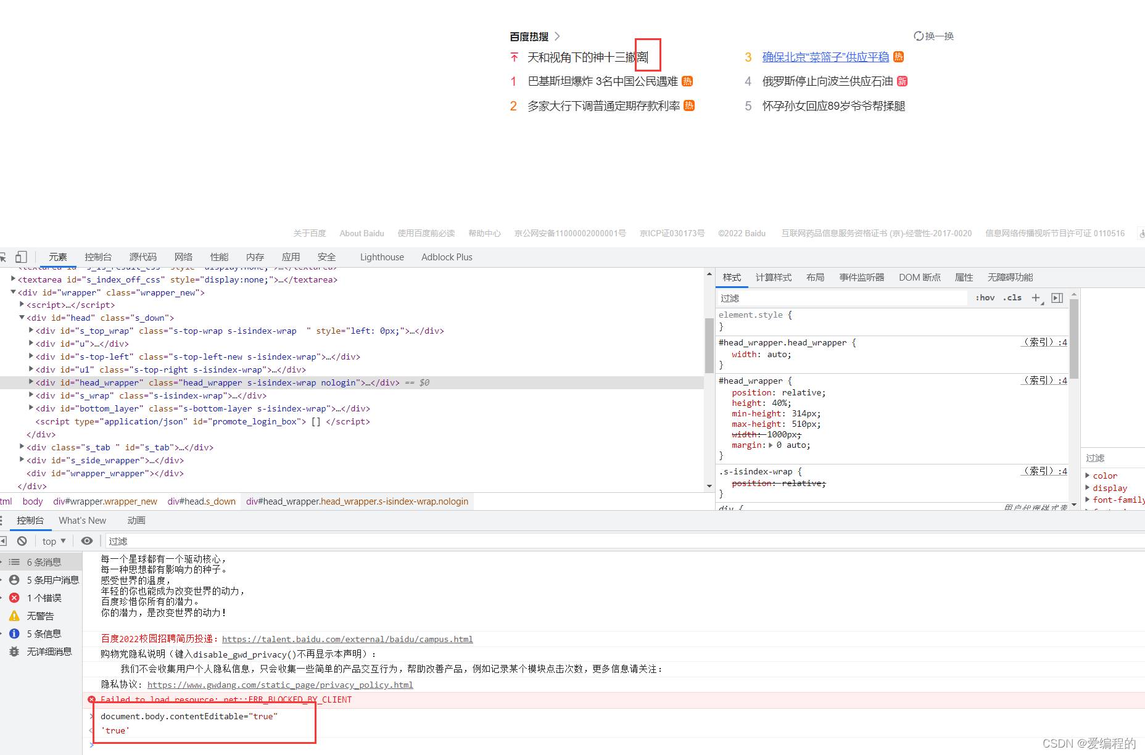Click the refresh icon beside 换一换
1145x755 pixels.
pyautogui.click(x=919, y=36)
